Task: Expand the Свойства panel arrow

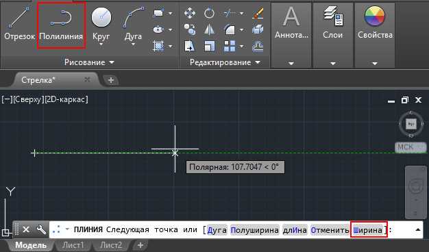Action: tap(375, 64)
